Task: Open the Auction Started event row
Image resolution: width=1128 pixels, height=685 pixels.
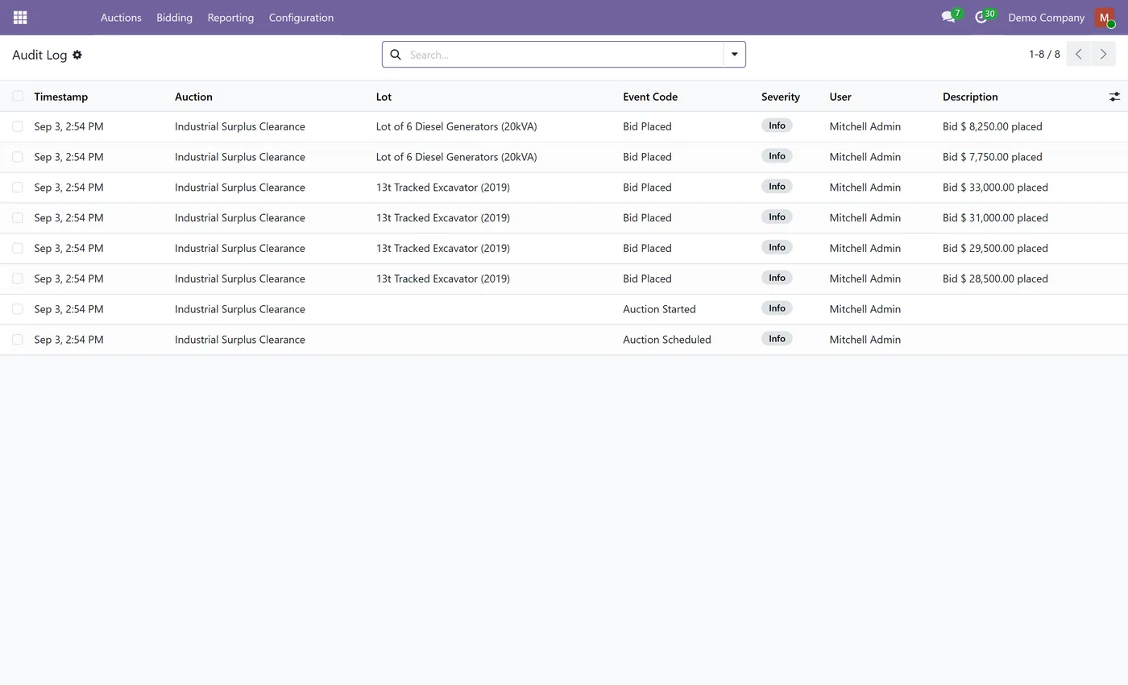Action: click(564, 309)
